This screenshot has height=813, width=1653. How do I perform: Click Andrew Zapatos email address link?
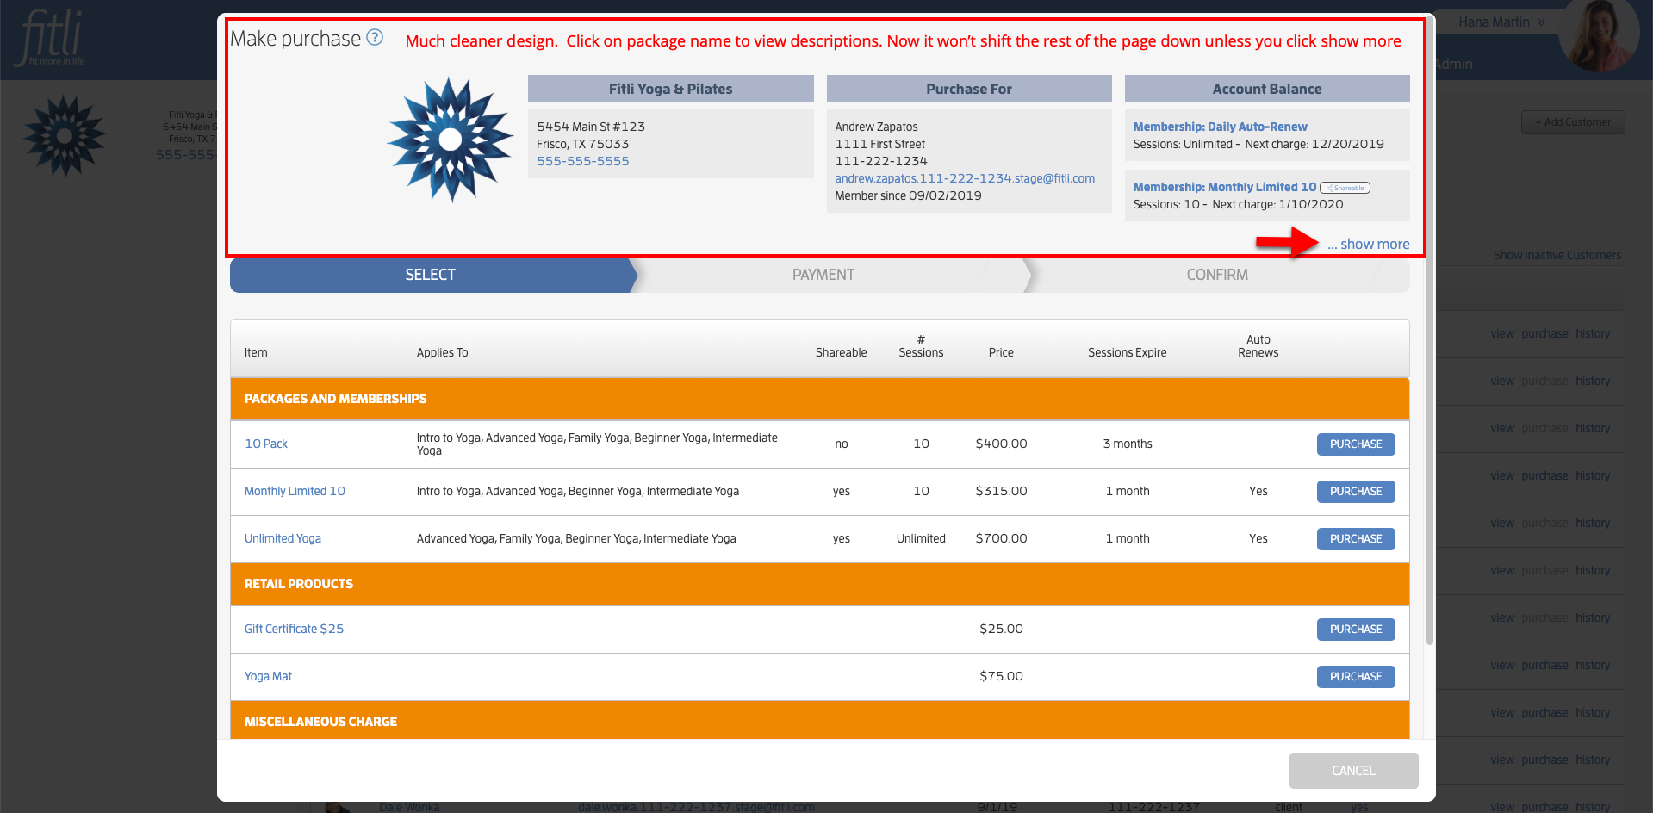(x=965, y=178)
